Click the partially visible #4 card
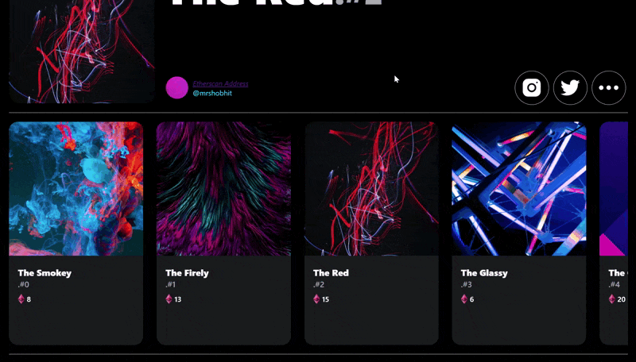Screen dimensions: 636x362 (614, 233)
